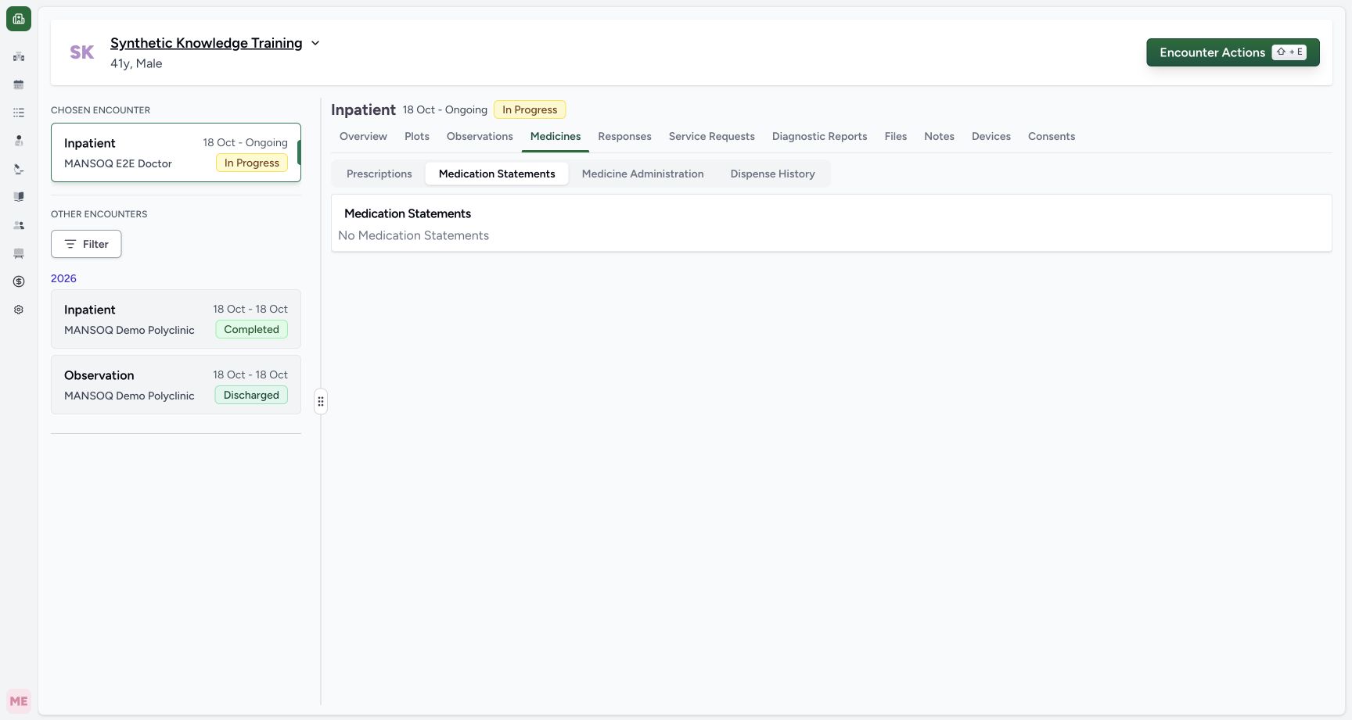1352x720 pixels.
Task: Click the SK patient avatar
Action: click(x=82, y=52)
